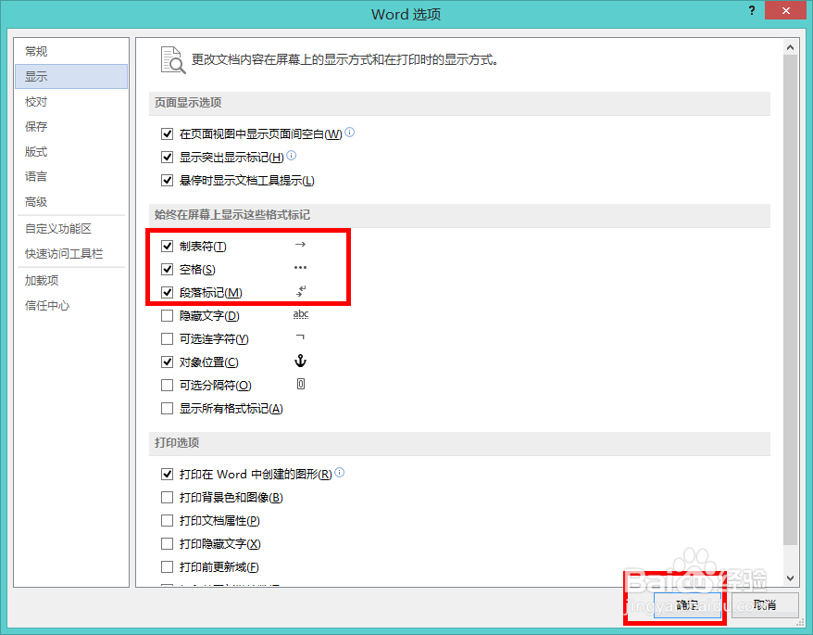Click the hidden text abc symbol
Viewport: 813px width, 635px height.
pos(301,314)
